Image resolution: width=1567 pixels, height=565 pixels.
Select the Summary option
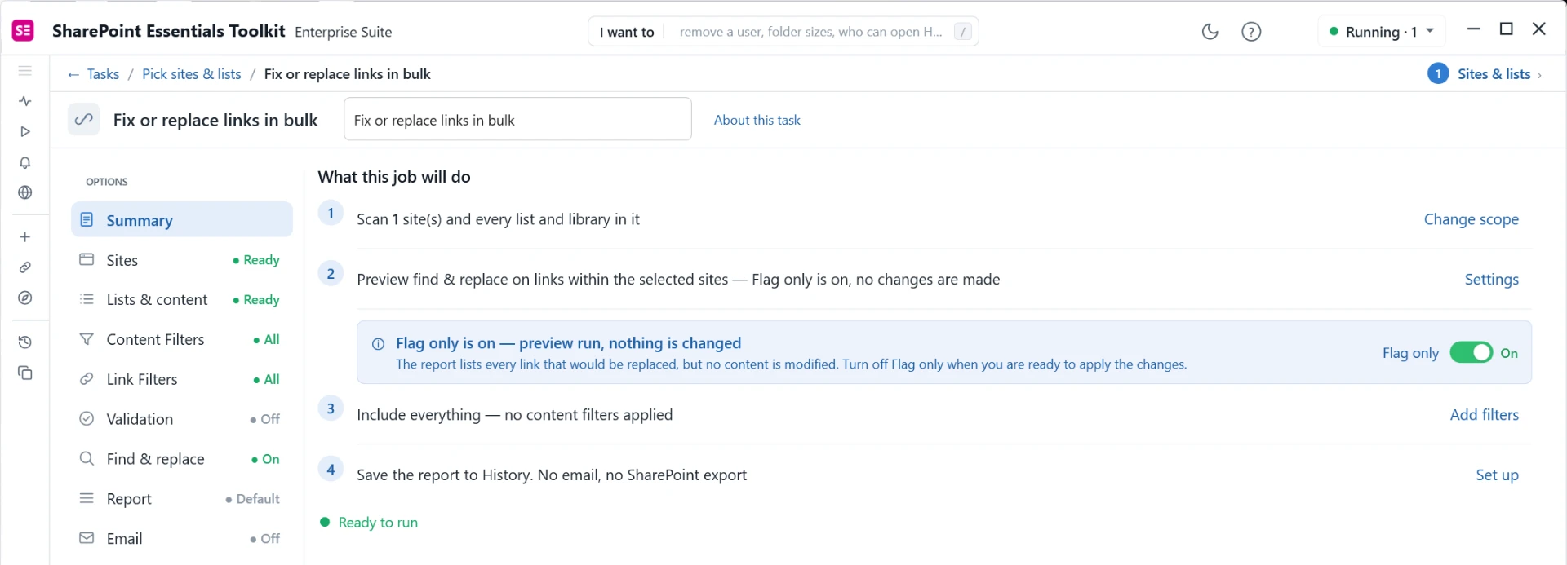point(182,220)
